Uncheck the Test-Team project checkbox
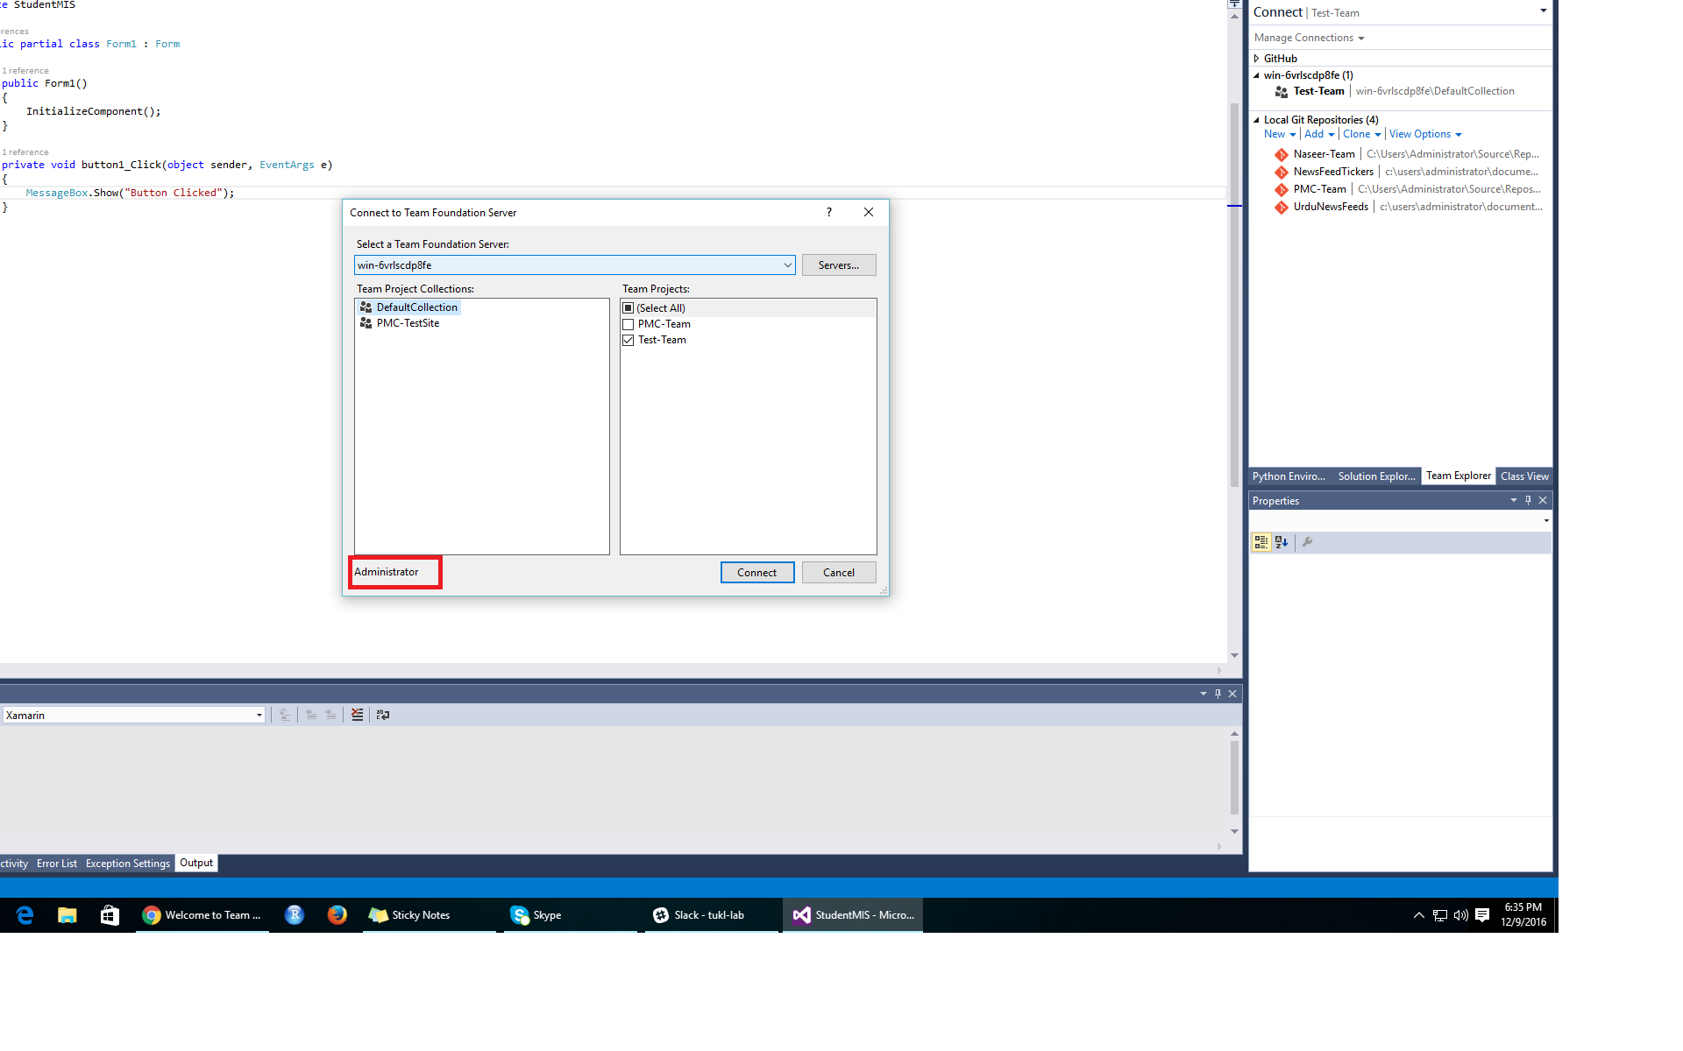This screenshot has height=1051, width=1683. (628, 340)
